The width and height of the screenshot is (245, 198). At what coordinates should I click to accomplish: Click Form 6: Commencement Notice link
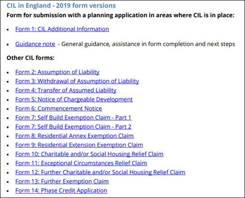click(x=59, y=109)
